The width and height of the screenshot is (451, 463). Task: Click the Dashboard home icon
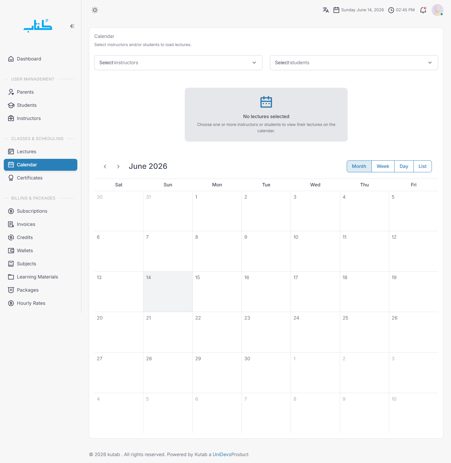pyautogui.click(x=11, y=59)
